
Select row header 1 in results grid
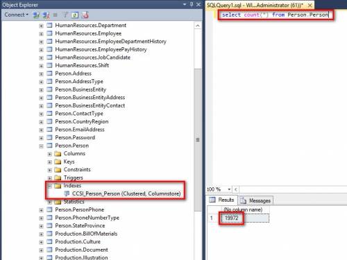(x=212, y=218)
